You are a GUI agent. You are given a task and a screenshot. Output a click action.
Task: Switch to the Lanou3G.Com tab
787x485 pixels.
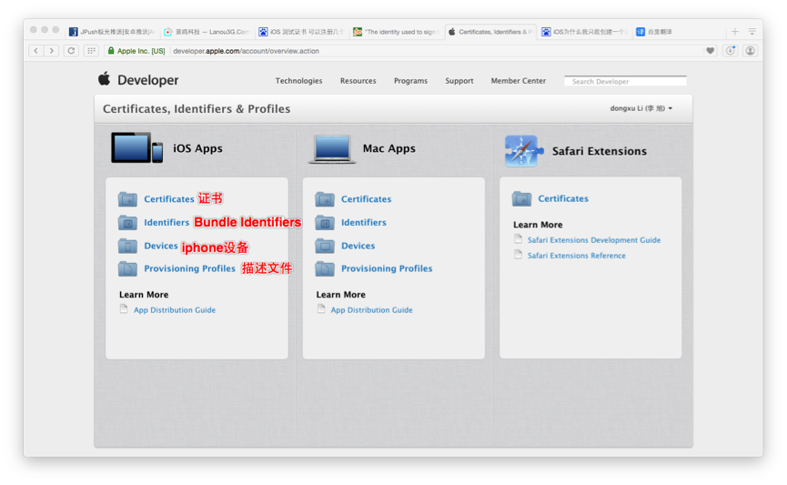(x=207, y=32)
